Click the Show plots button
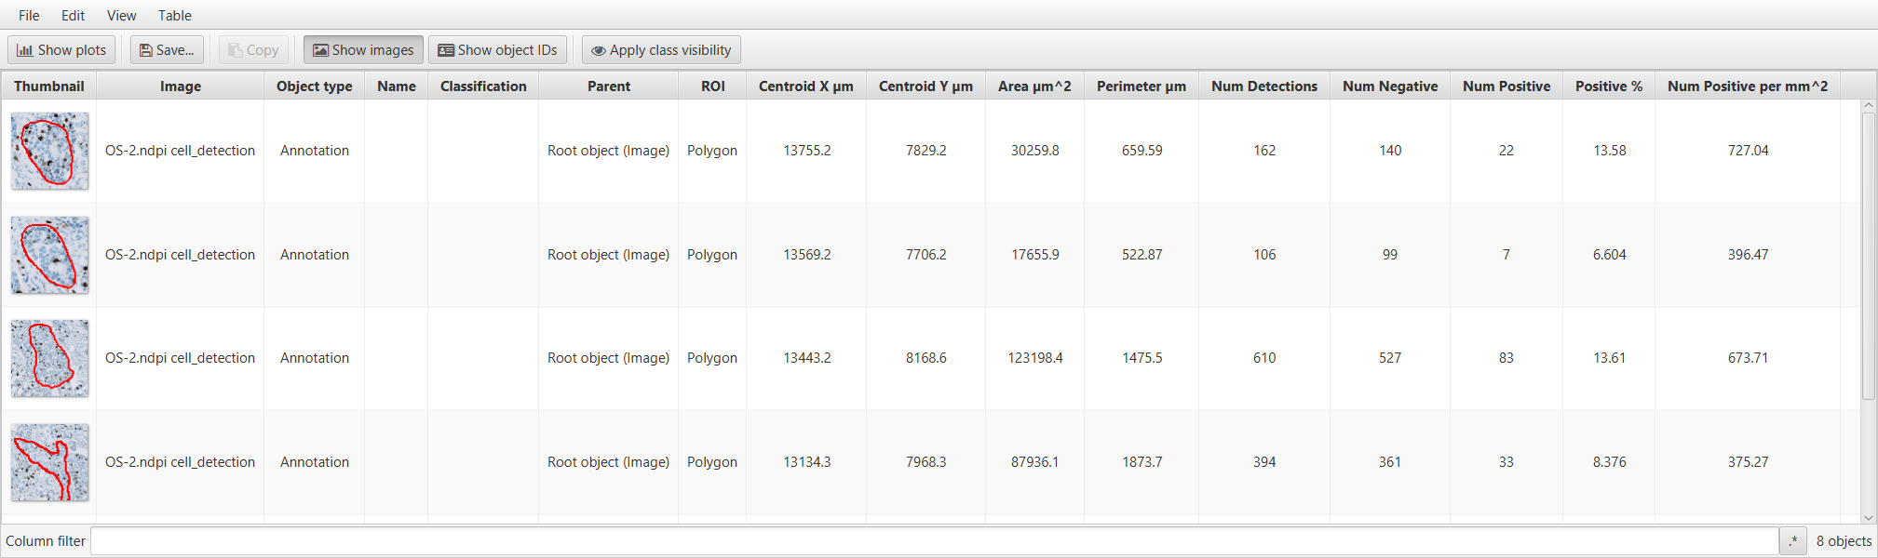1878x558 pixels. [x=61, y=50]
